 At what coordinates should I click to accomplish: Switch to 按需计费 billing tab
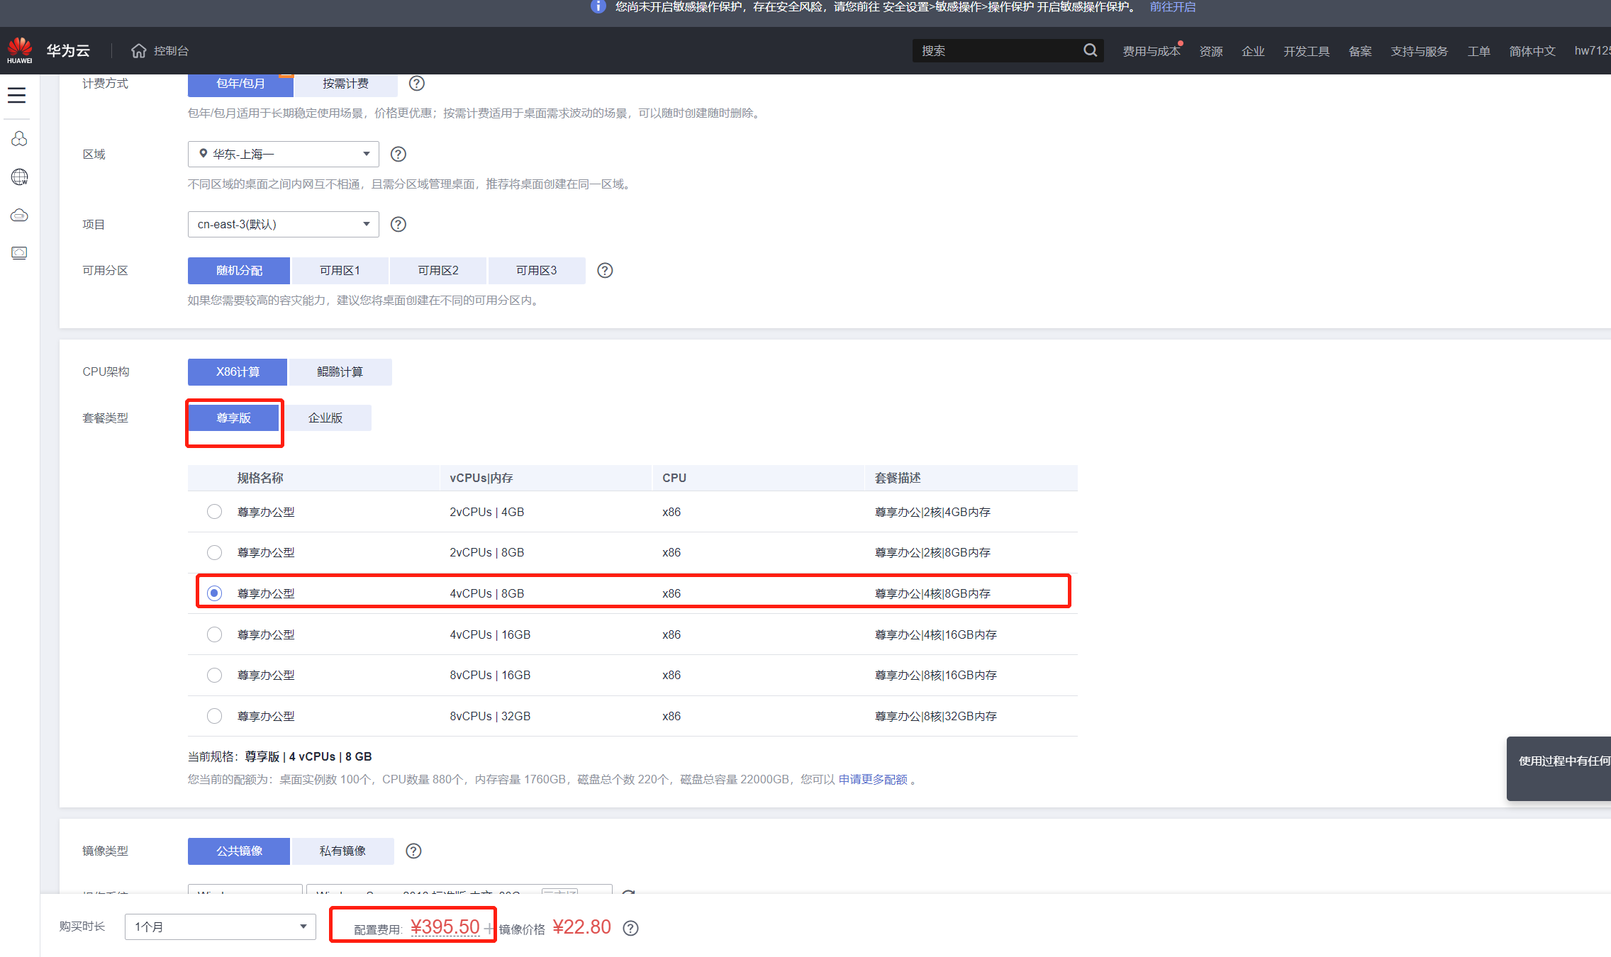(345, 84)
